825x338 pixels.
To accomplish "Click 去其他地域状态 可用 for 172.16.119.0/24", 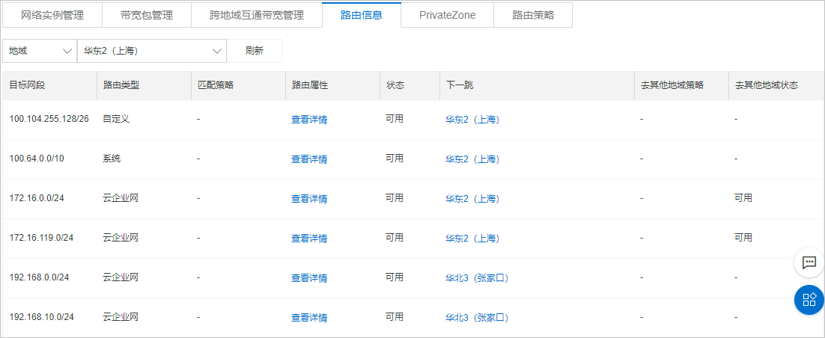I will [x=743, y=238].
